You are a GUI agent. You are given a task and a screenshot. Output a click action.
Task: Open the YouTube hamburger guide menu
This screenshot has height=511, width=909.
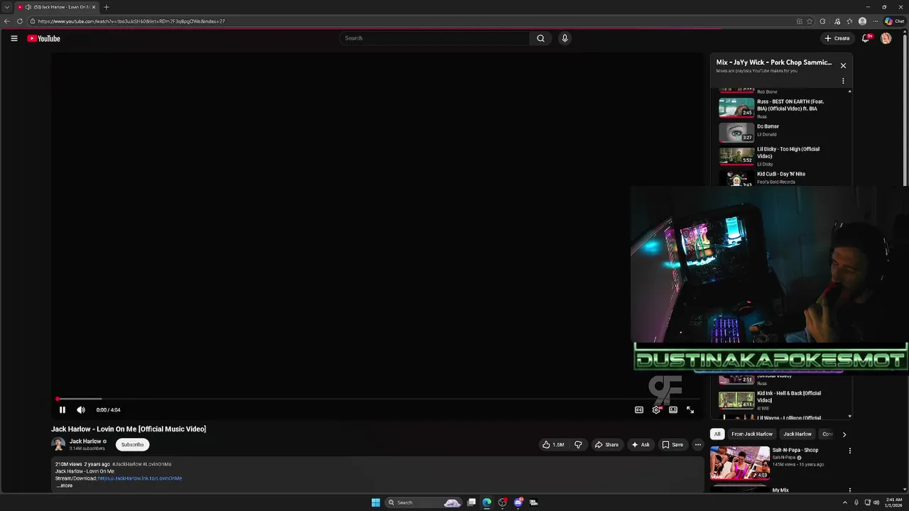(13, 38)
